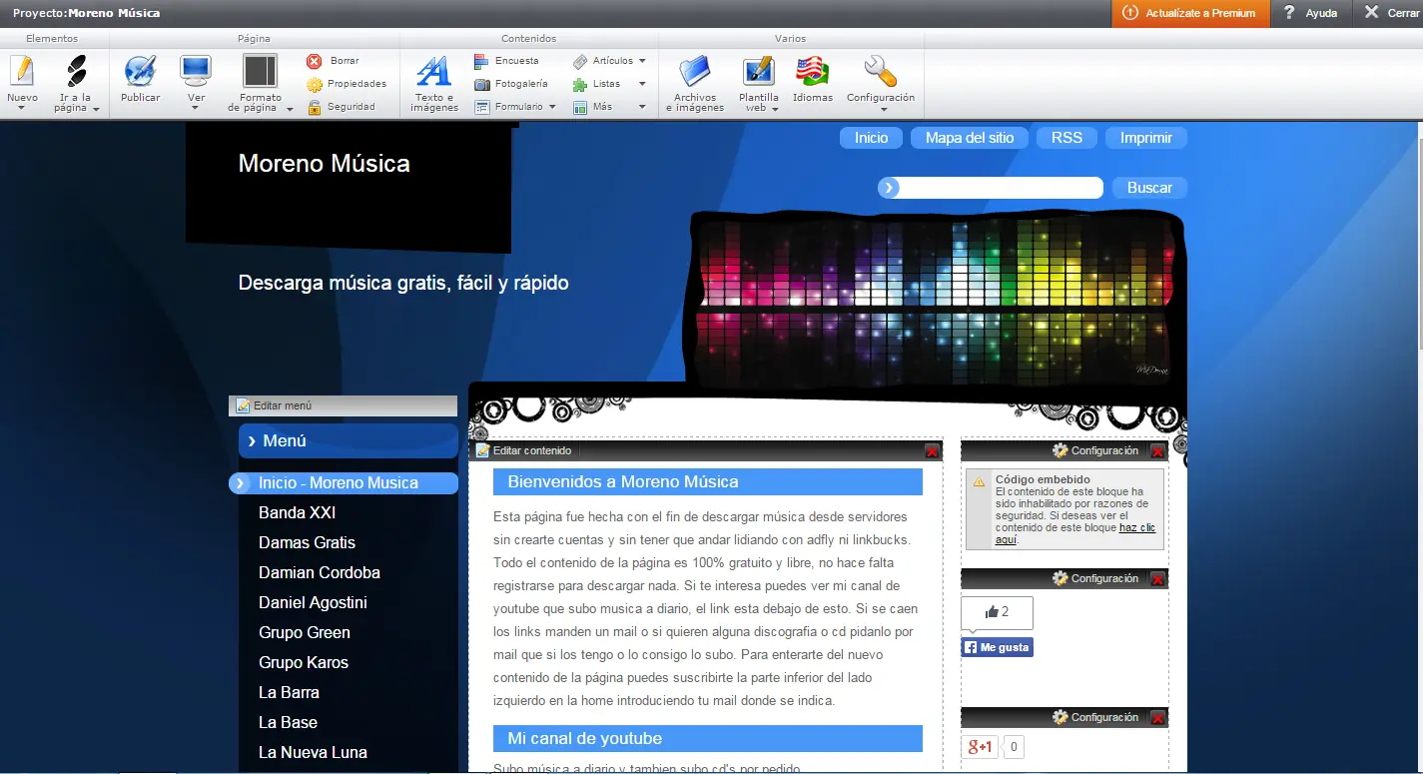The height and width of the screenshot is (774, 1423).
Task: Add a Fotogalería block
Action: (511, 84)
